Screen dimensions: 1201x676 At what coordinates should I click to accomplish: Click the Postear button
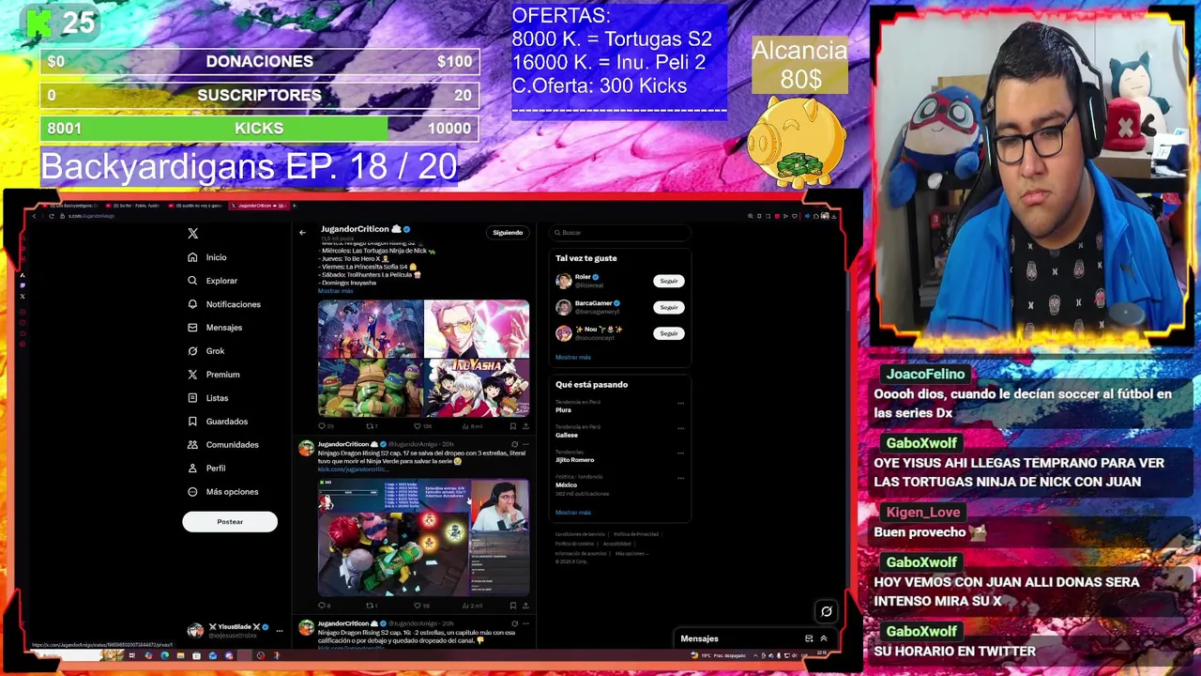pyautogui.click(x=230, y=522)
